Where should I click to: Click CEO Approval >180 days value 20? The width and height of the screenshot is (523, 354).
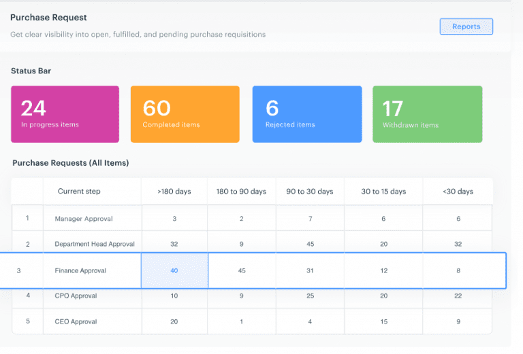coord(174,322)
